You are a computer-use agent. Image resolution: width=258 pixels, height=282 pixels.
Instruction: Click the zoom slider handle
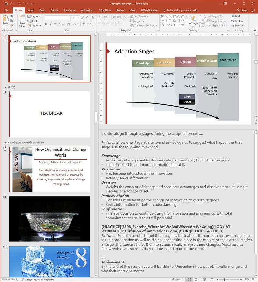click(224, 279)
